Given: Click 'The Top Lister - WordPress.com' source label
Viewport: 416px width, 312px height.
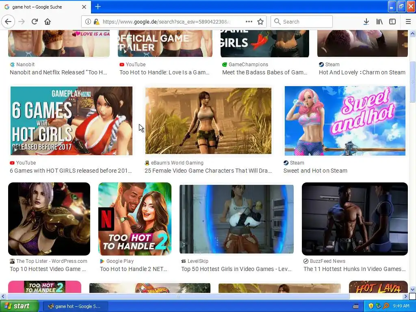Looking at the screenshot, I should (x=52, y=261).
